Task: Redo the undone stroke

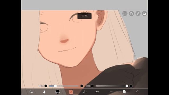Action: click(111, 92)
